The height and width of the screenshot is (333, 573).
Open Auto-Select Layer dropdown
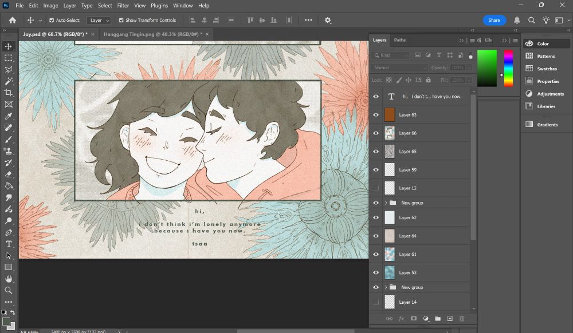tap(99, 21)
